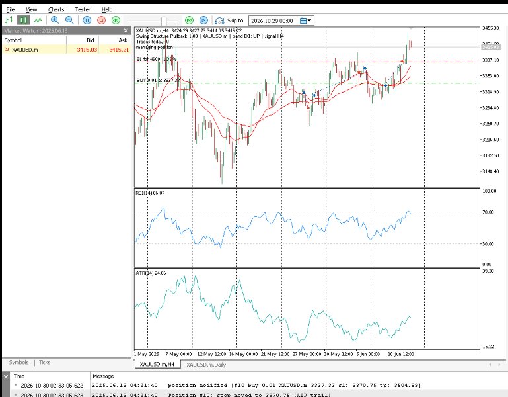Click the Bid column header
Screen dimensions: 508x397
pos(83,40)
